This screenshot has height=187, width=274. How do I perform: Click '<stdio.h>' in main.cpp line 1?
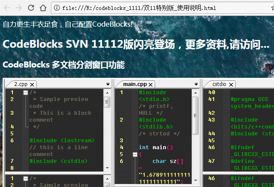[x=154, y=99]
